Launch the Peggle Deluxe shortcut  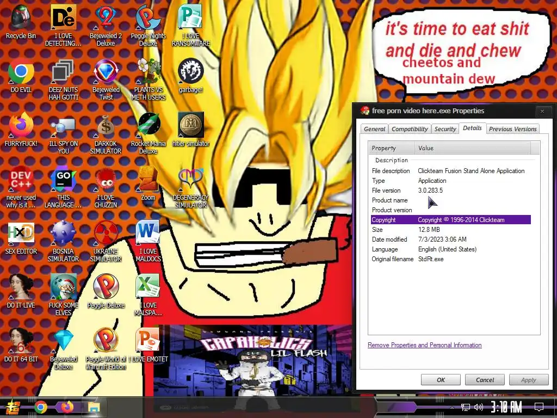pyautogui.click(x=106, y=292)
